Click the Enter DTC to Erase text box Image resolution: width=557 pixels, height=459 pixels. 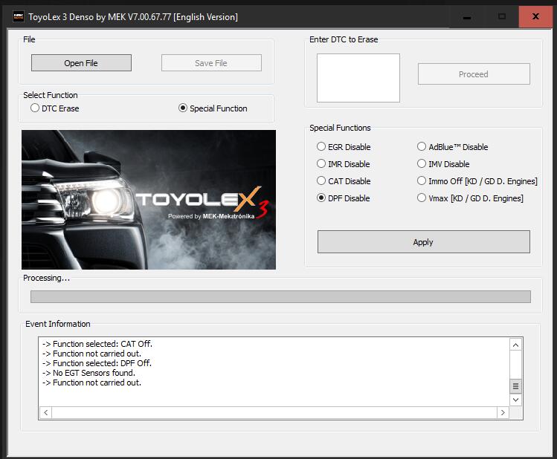(x=358, y=78)
